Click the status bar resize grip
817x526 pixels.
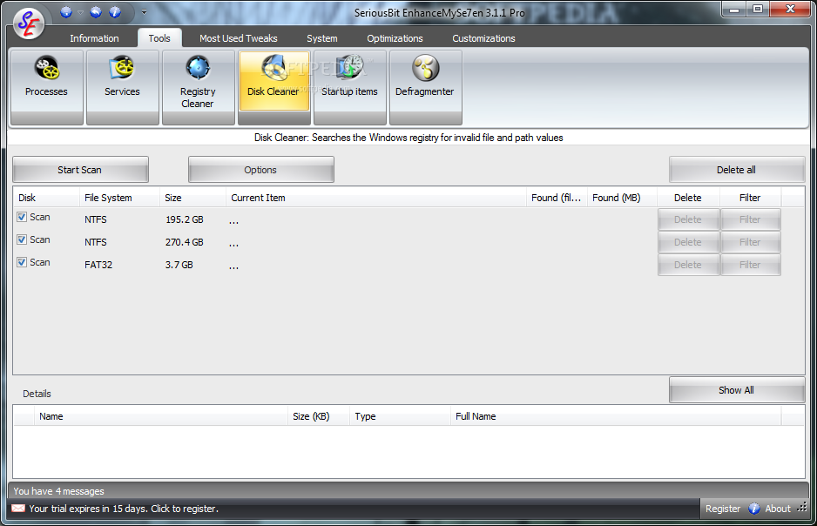802,507
